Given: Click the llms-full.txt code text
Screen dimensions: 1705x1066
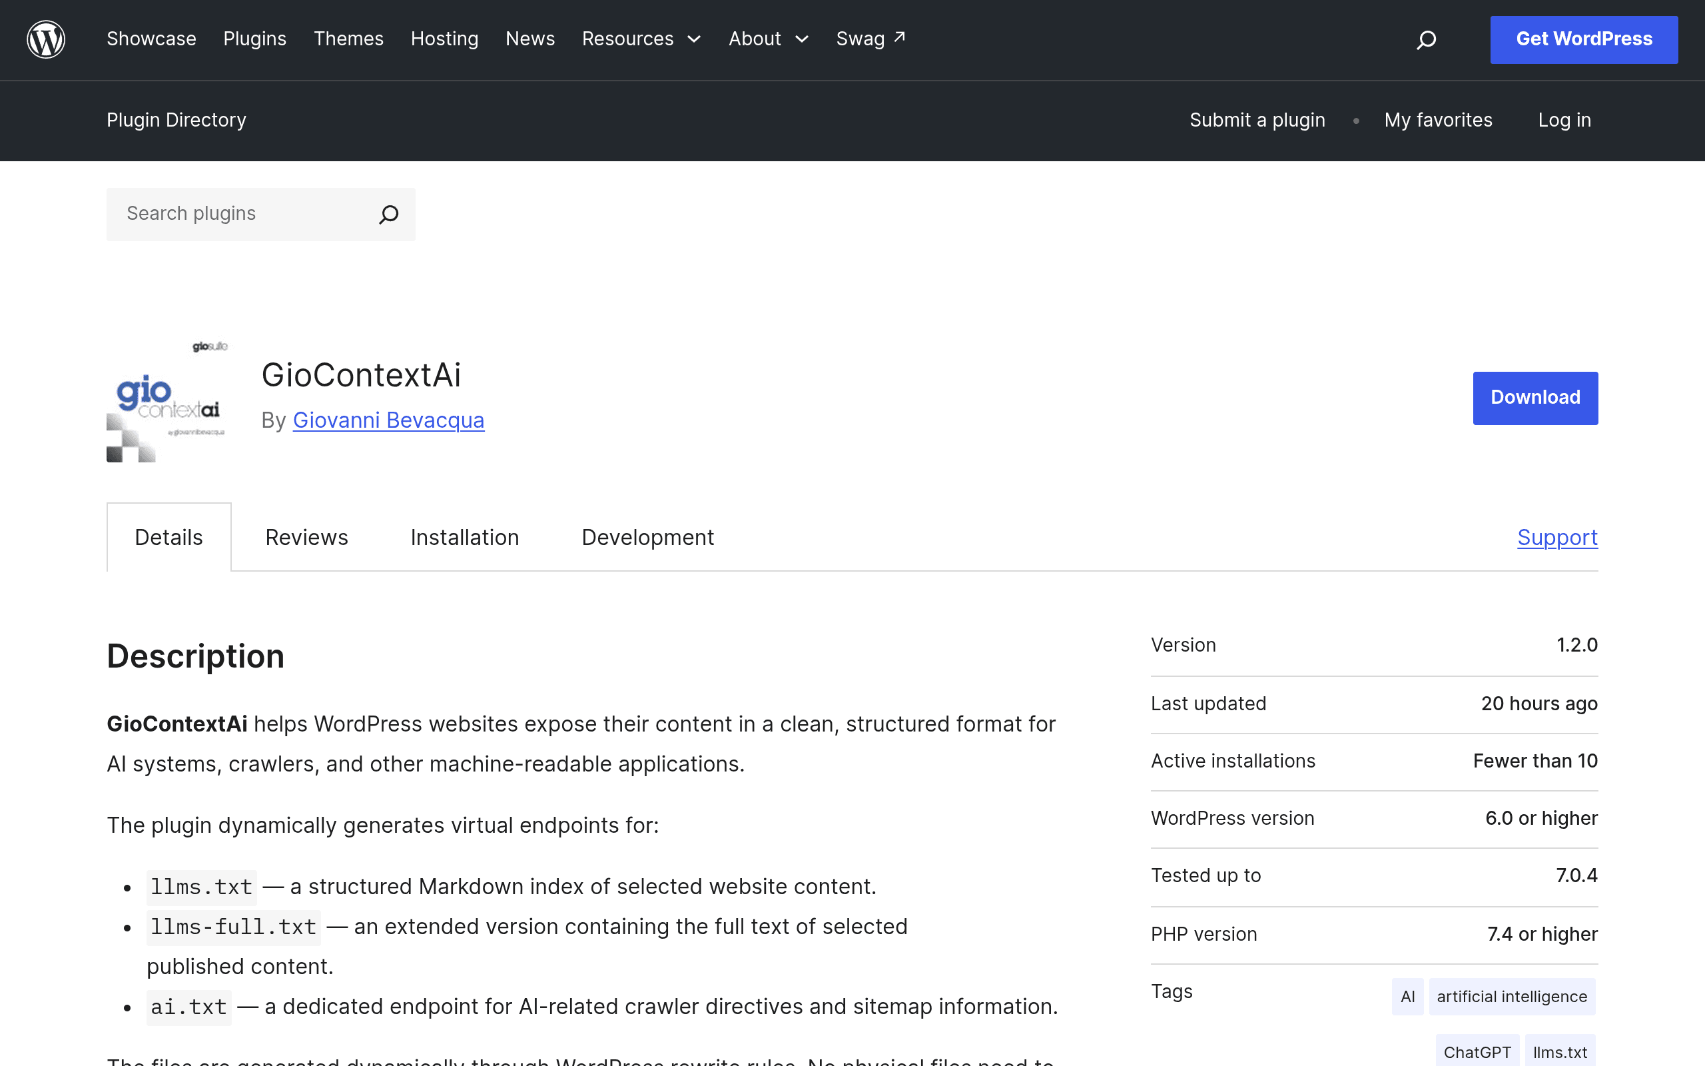Looking at the screenshot, I should point(233,927).
